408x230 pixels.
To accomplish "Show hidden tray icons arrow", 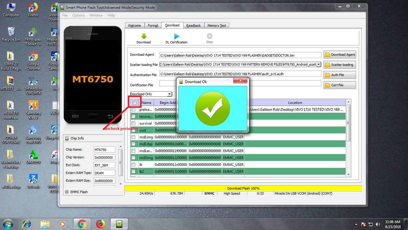I will coord(356,224).
